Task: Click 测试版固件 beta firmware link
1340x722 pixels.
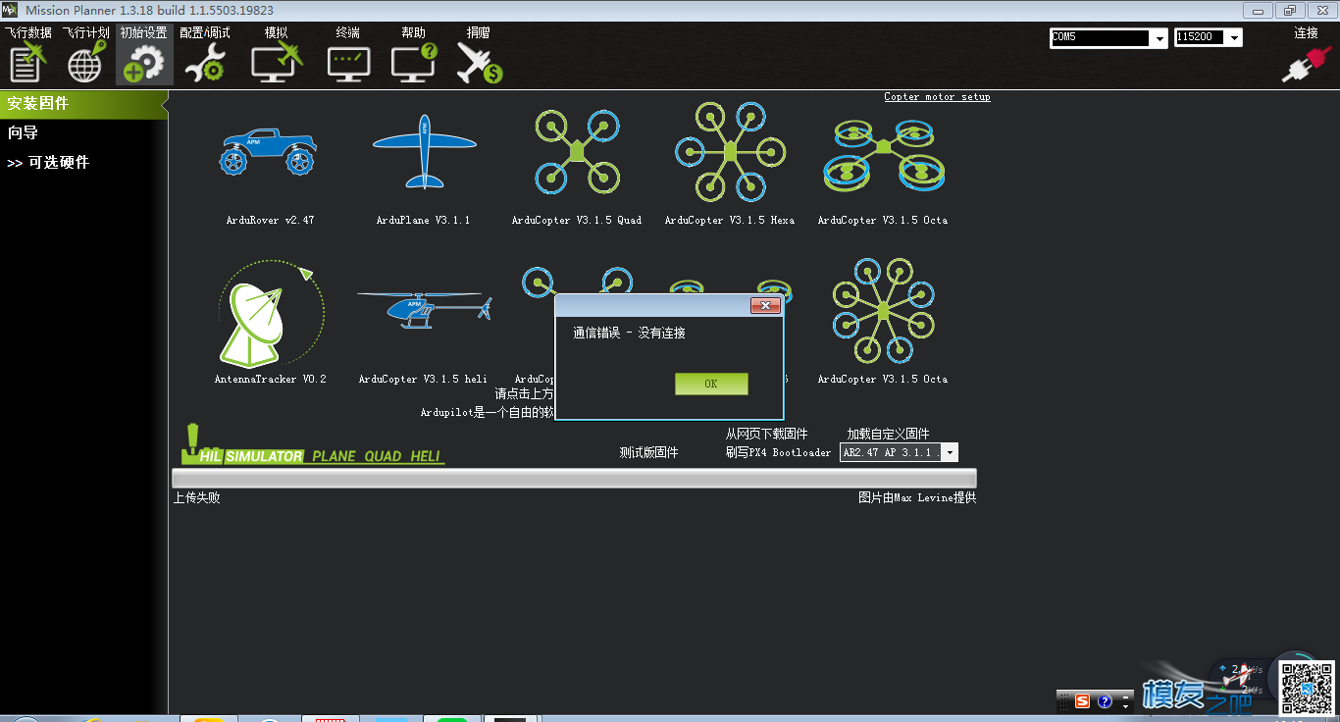Action: tap(648, 452)
